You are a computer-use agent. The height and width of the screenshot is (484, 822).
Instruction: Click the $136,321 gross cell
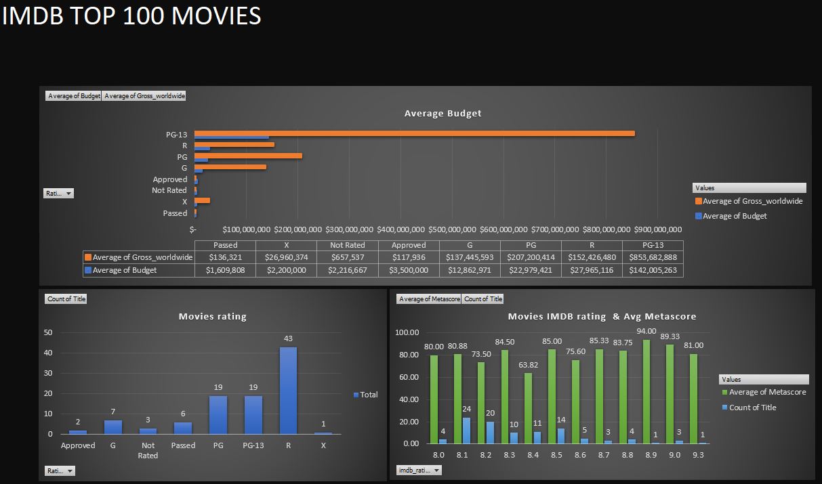226,257
